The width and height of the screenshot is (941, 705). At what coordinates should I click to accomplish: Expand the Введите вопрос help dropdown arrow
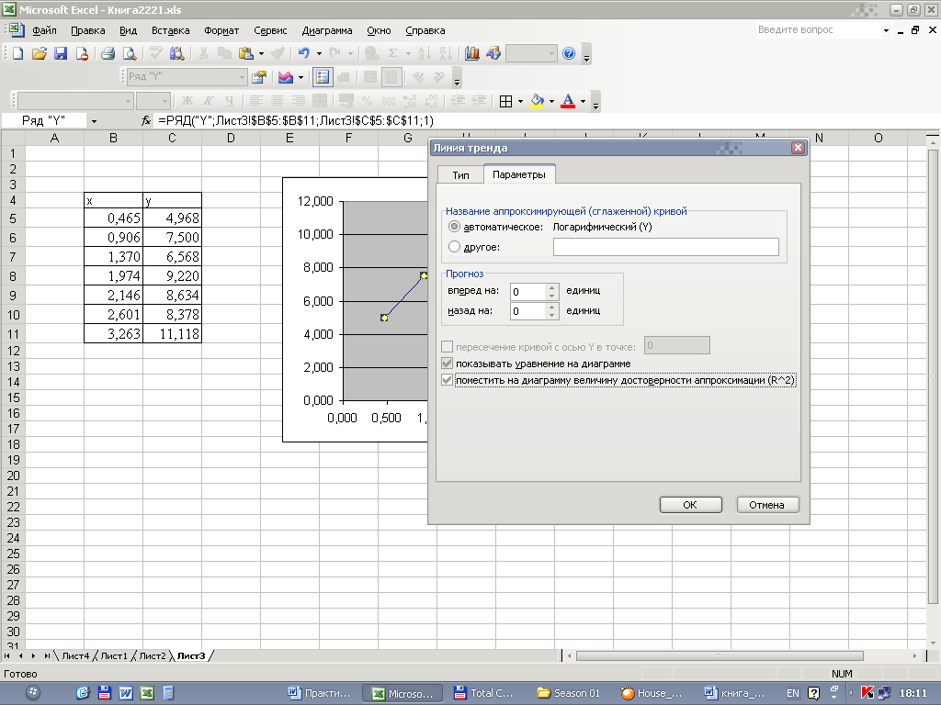886,30
